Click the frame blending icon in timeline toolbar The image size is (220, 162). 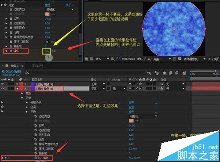(x=170, y=73)
